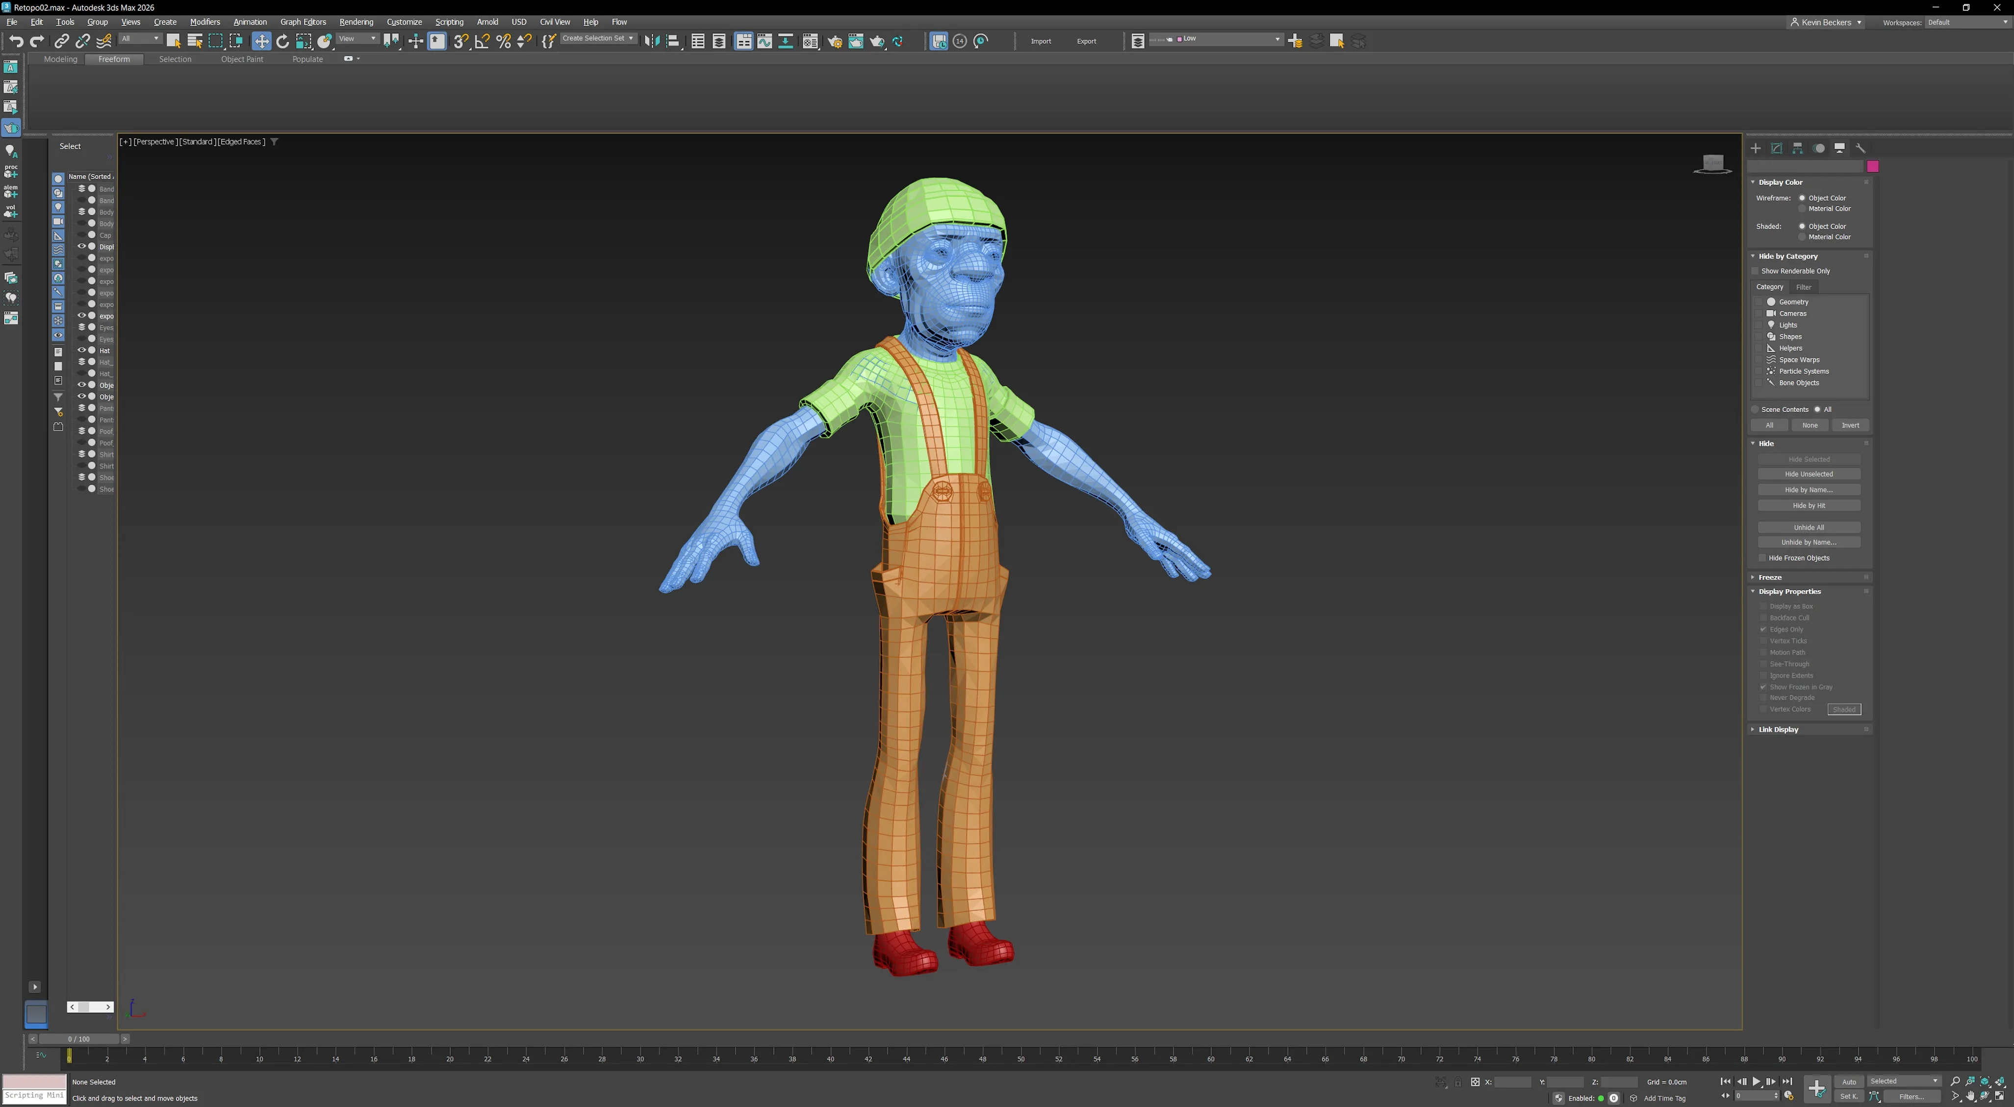Screen dimensions: 2014x1107
Task: Click the Zoom Extents All Selected icon
Action: [x=1999, y=1082]
